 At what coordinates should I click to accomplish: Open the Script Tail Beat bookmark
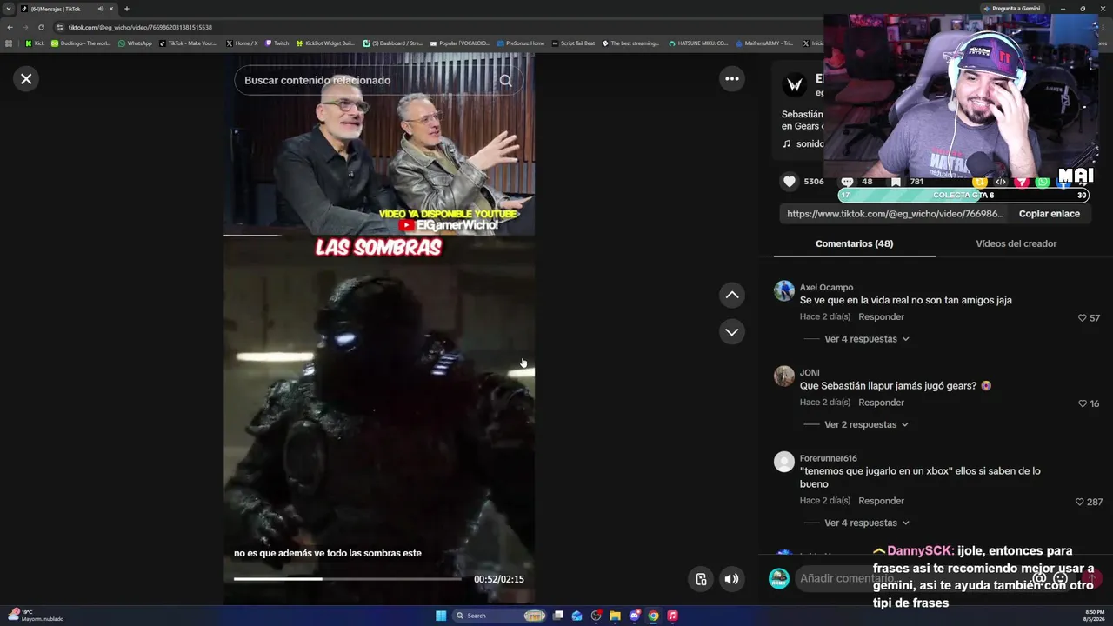[x=574, y=43]
